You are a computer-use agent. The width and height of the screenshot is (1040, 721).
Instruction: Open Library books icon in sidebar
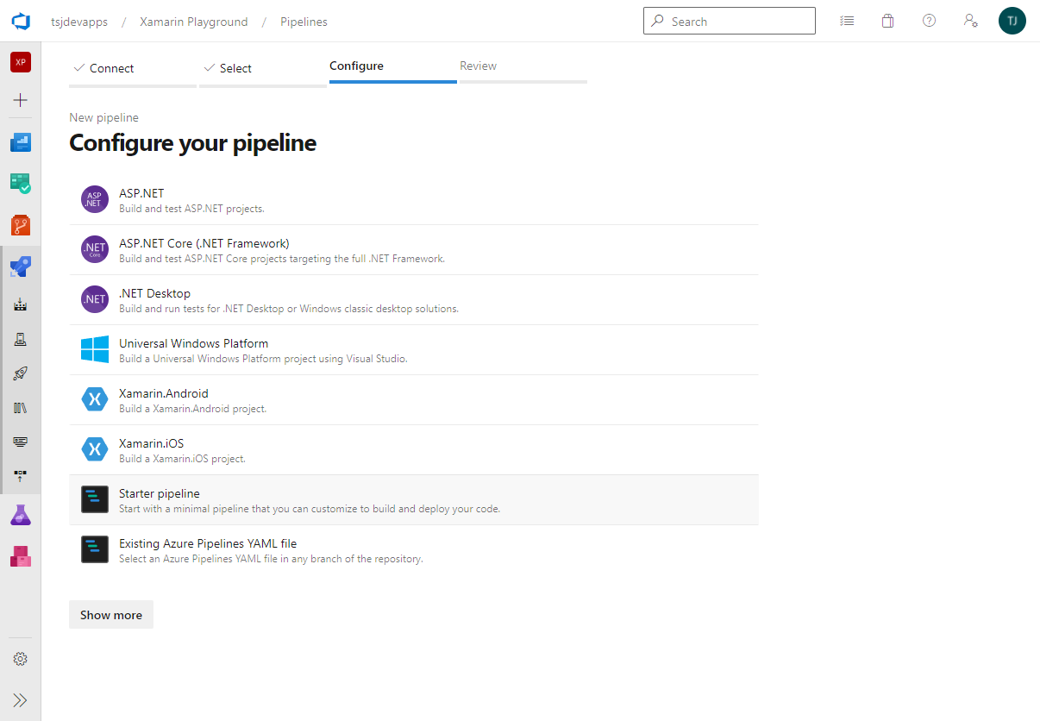21,408
